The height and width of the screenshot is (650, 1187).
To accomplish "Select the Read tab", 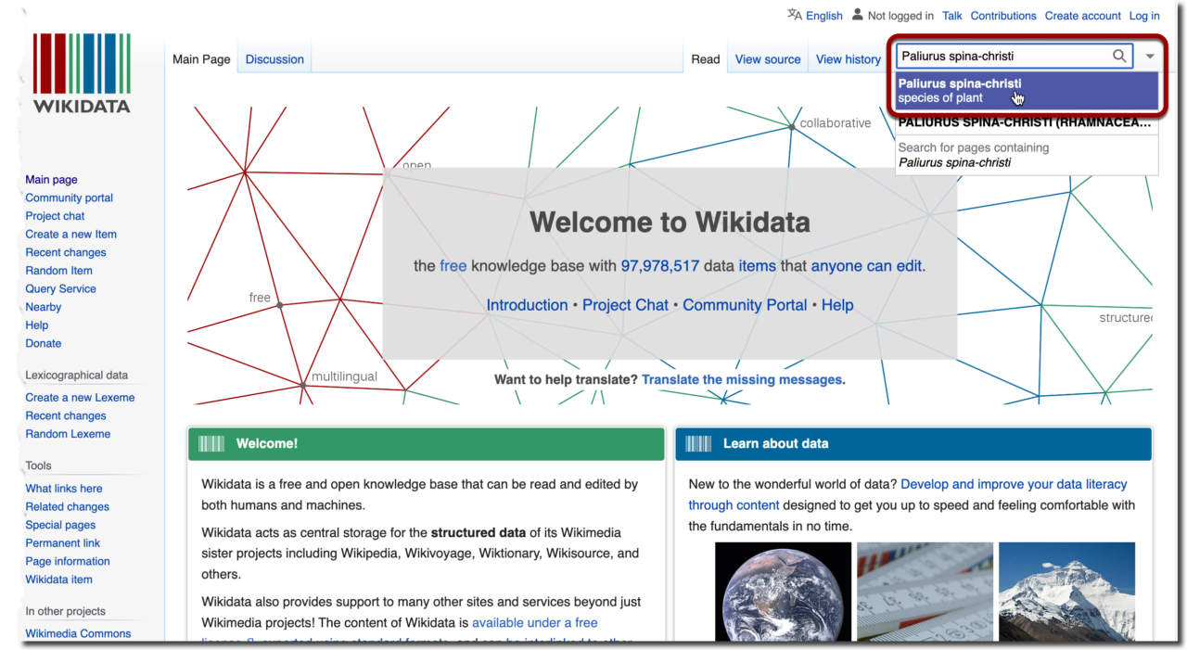I will [705, 58].
